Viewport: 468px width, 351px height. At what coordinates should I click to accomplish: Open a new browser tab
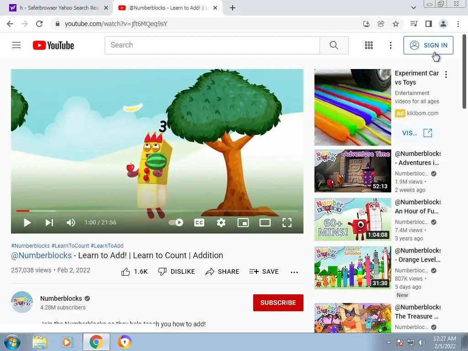tap(233, 8)
